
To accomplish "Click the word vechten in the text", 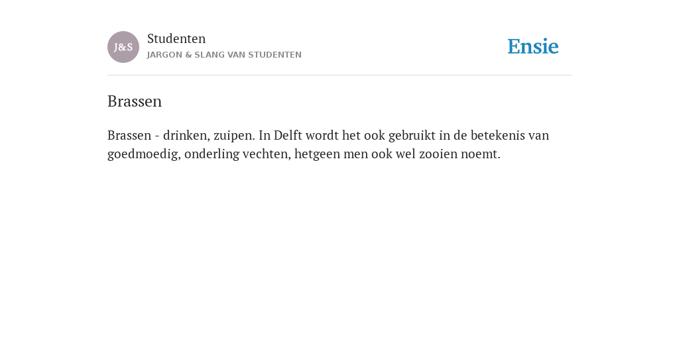I will (267, 154).
